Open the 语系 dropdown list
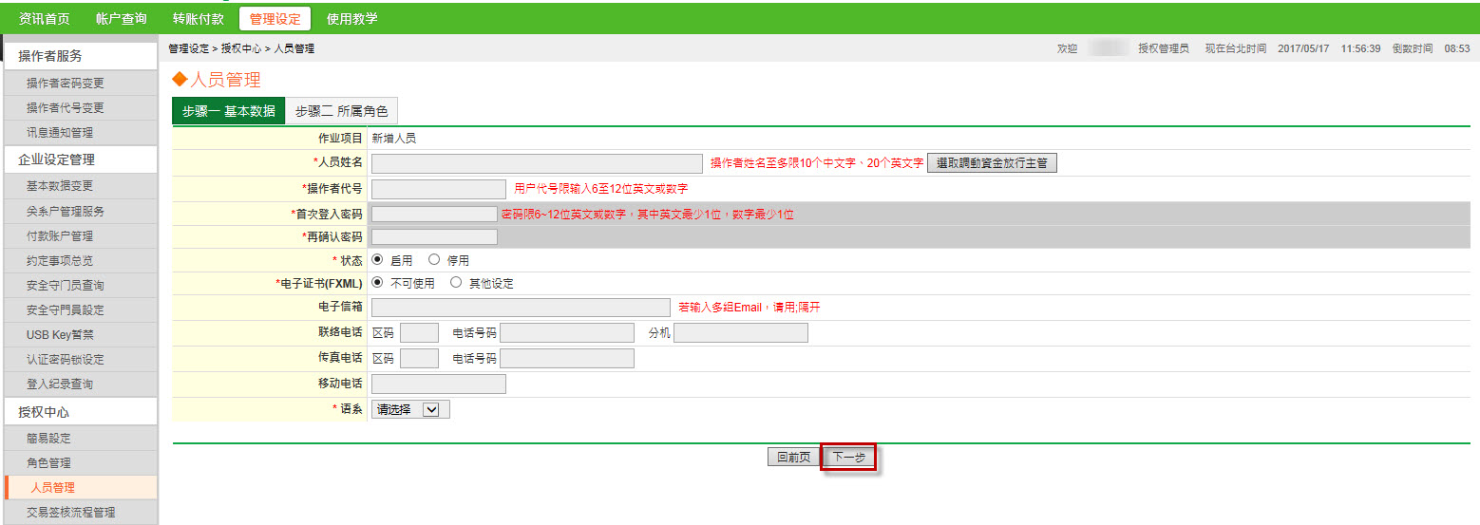 click(409, 409)
